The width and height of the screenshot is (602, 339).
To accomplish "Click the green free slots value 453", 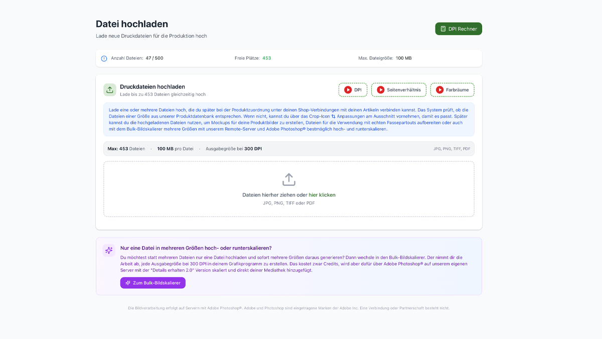I will click(266, 58).
